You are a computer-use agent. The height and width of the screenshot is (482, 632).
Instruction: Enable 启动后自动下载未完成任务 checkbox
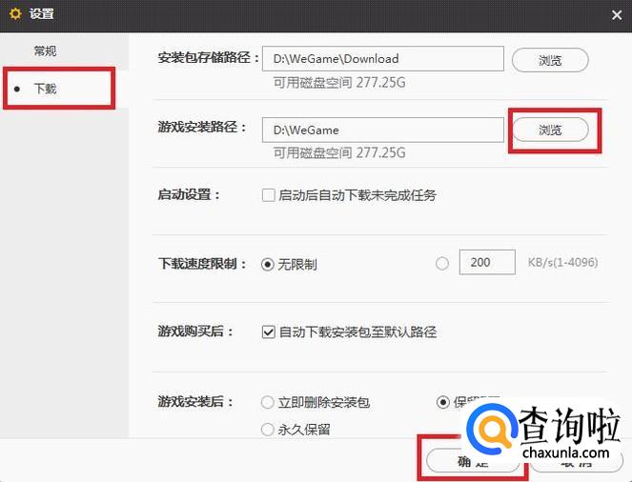(269, 195)
